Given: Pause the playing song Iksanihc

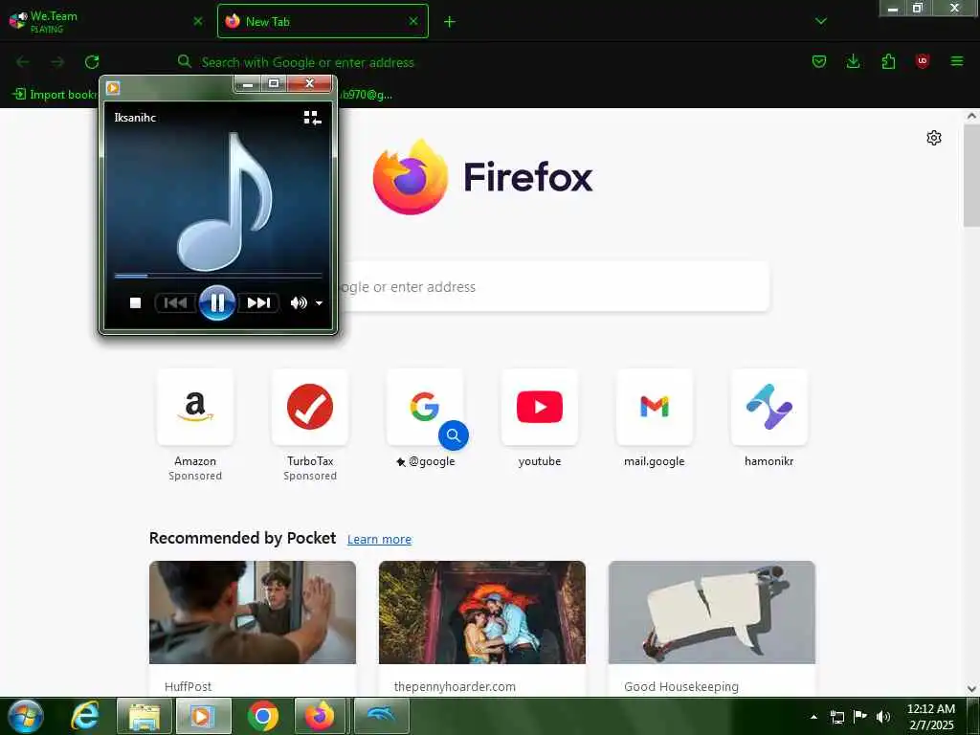Looking at the screenshot, I should (x=217, y=303).
